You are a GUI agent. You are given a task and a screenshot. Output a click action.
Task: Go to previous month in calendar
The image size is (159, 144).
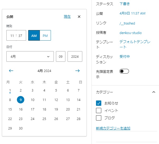(11, 71)
